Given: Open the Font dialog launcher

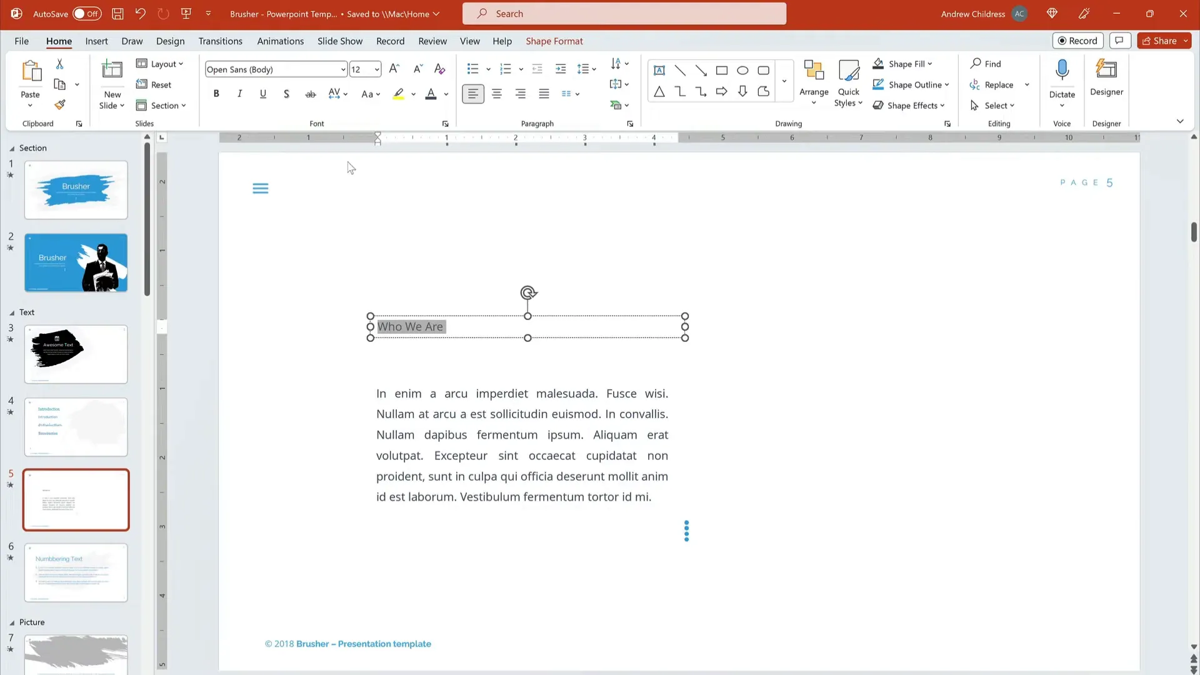Looking at the screenshot, I should (445, 124).
